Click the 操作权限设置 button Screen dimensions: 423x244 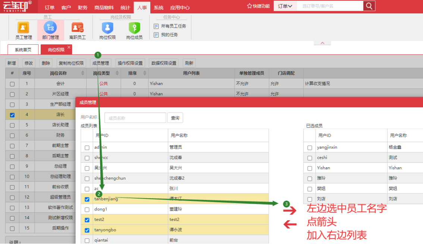click(130, 63)
